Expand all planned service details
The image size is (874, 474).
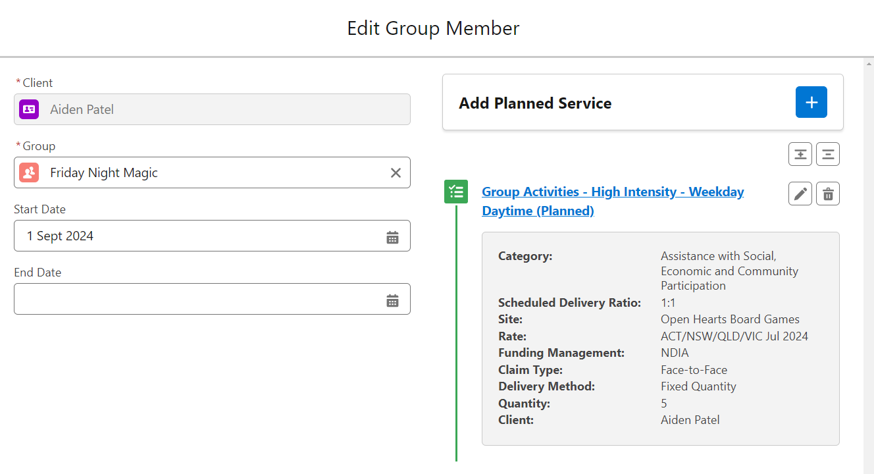(800, 153)
